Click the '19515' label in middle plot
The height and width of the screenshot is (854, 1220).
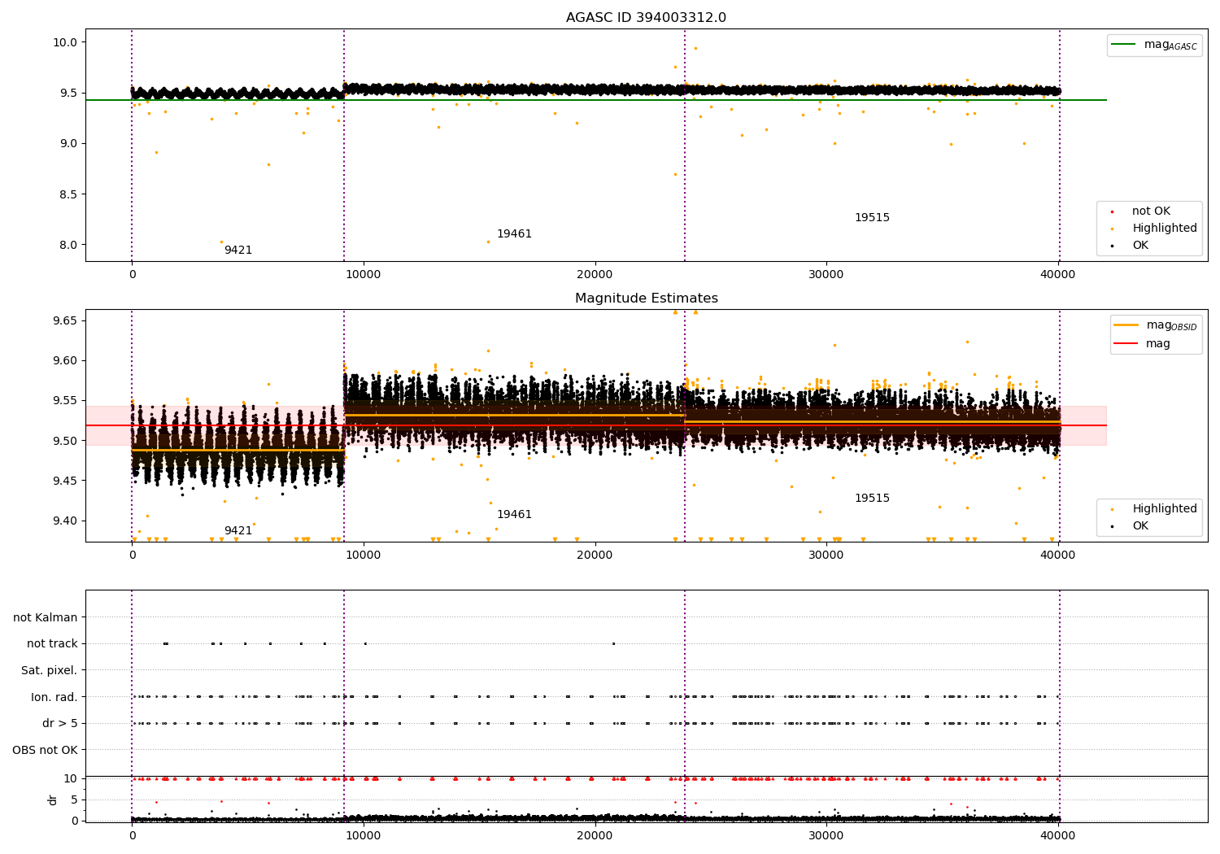pos(872,498)
